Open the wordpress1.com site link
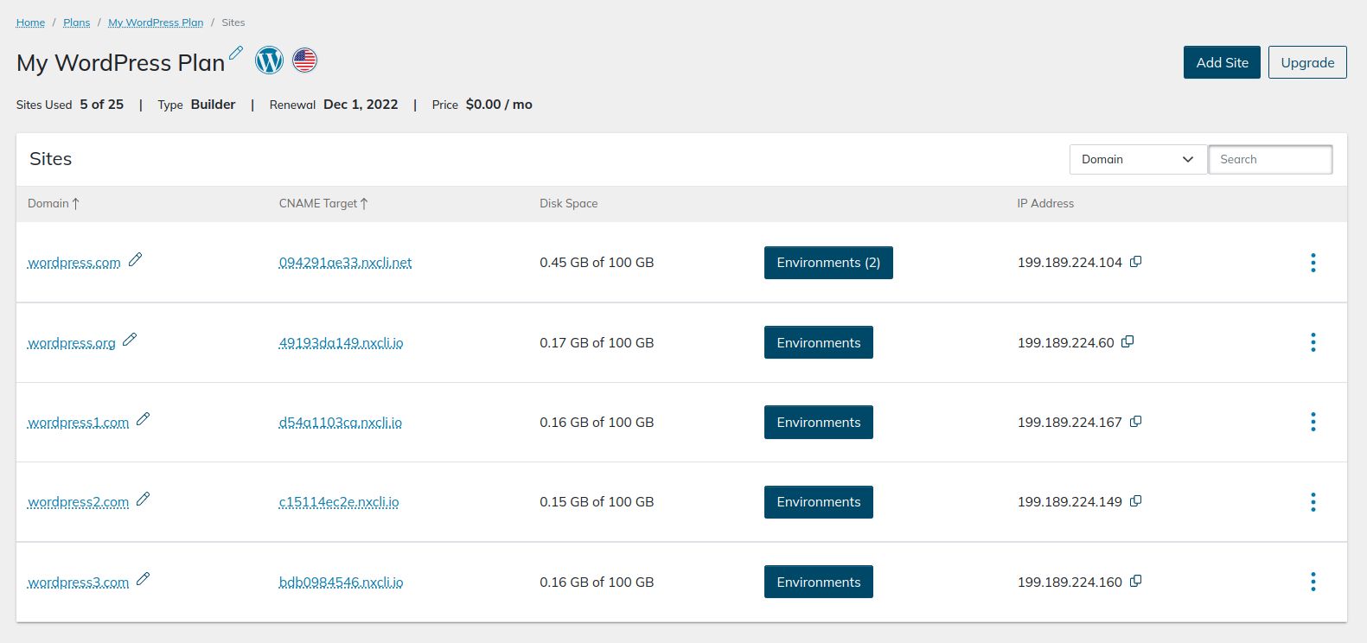 pos(79,423)
